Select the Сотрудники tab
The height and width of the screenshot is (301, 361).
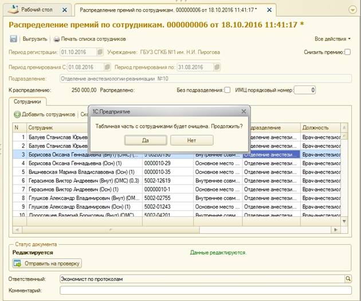27,101
